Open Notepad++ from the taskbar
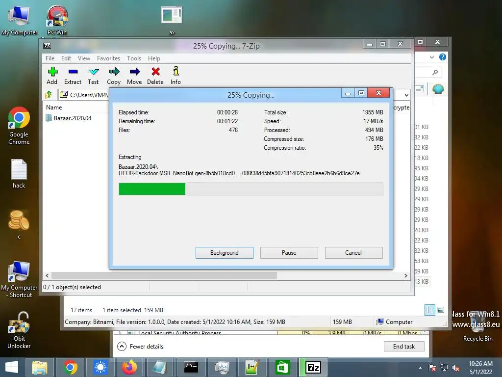Screen dimensions: 502x377 pyautogui.click(x=252, y=367)
